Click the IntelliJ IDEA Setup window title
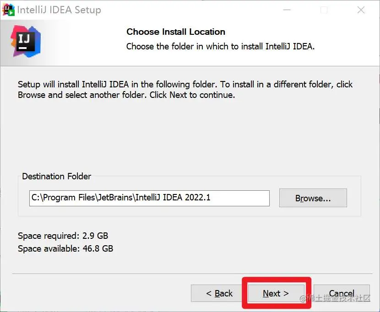This screenshot has height=312, width=380. coord(60,9)
